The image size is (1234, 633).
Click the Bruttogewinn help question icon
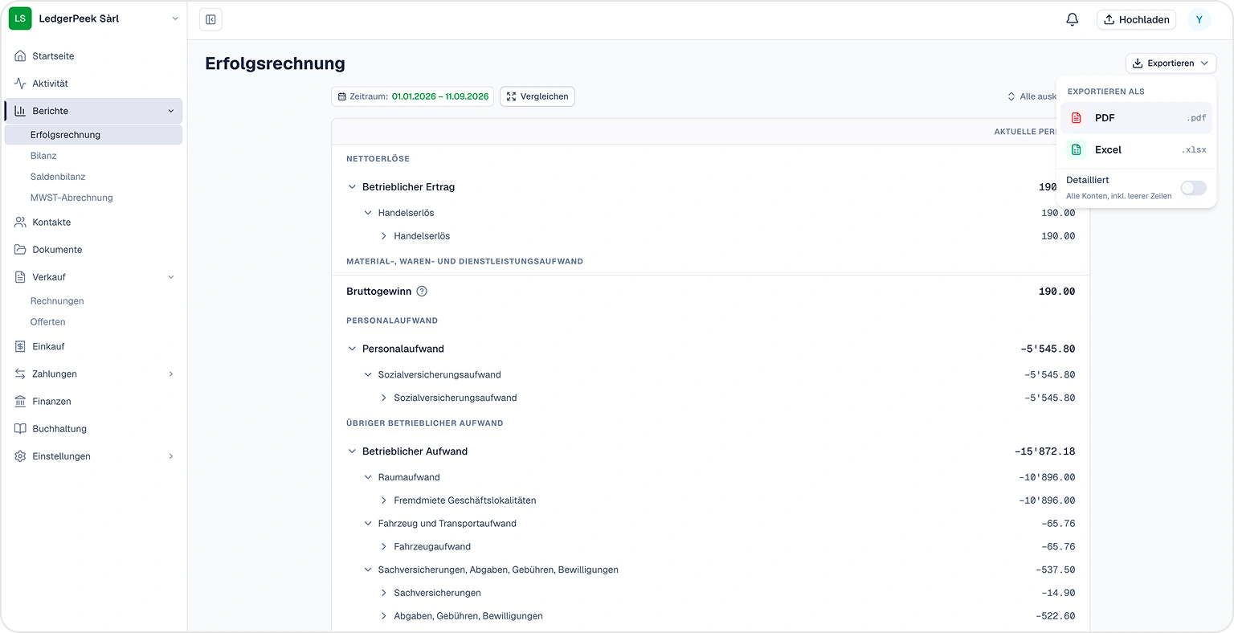point(422,292)
